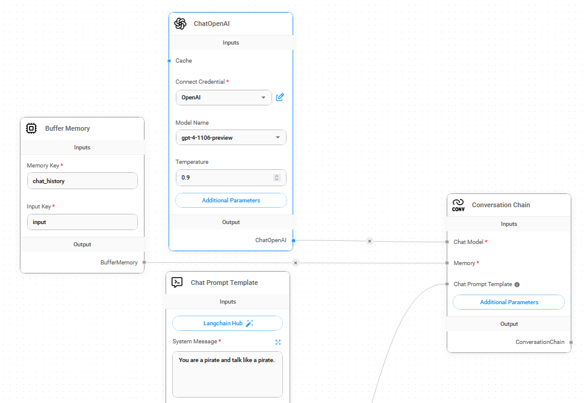Click the ConversationChain output anchor
Screen dimensions: 584x403
click(x=571, y=342)
